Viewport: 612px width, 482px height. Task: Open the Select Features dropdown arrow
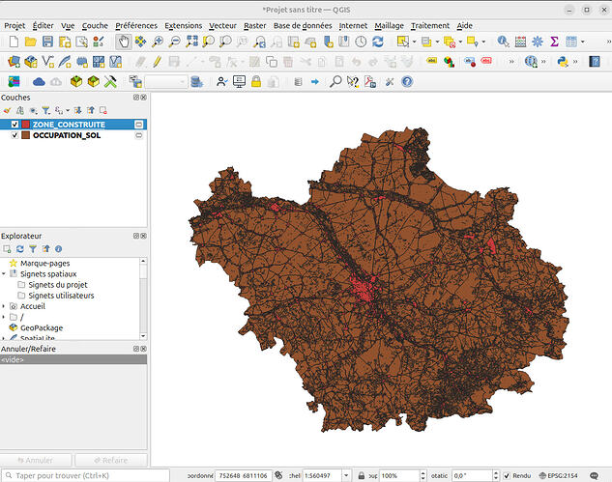[x=414, y=42]
